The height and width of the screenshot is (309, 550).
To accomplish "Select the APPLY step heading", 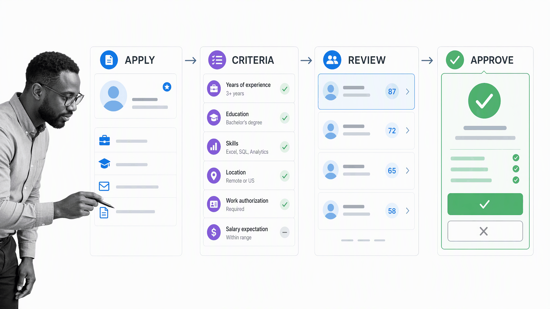I will [x=140, y=60].
